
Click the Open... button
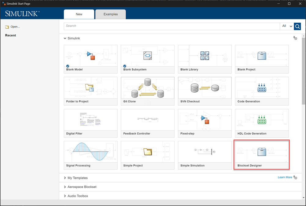tap(12, 27)
